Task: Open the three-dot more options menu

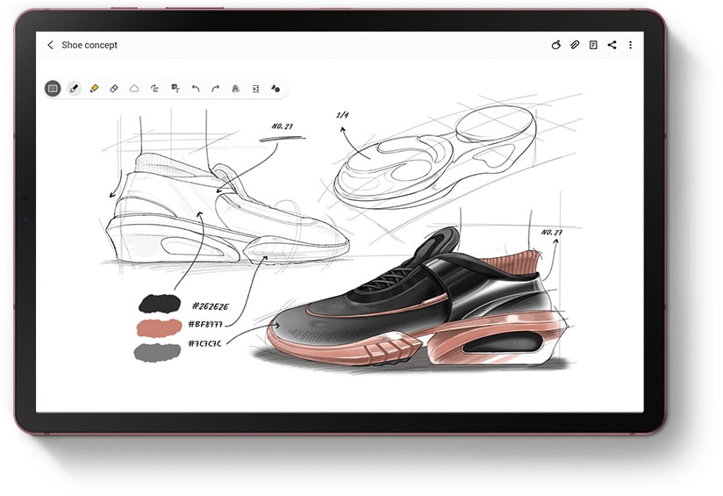Action: click(630, 45)
